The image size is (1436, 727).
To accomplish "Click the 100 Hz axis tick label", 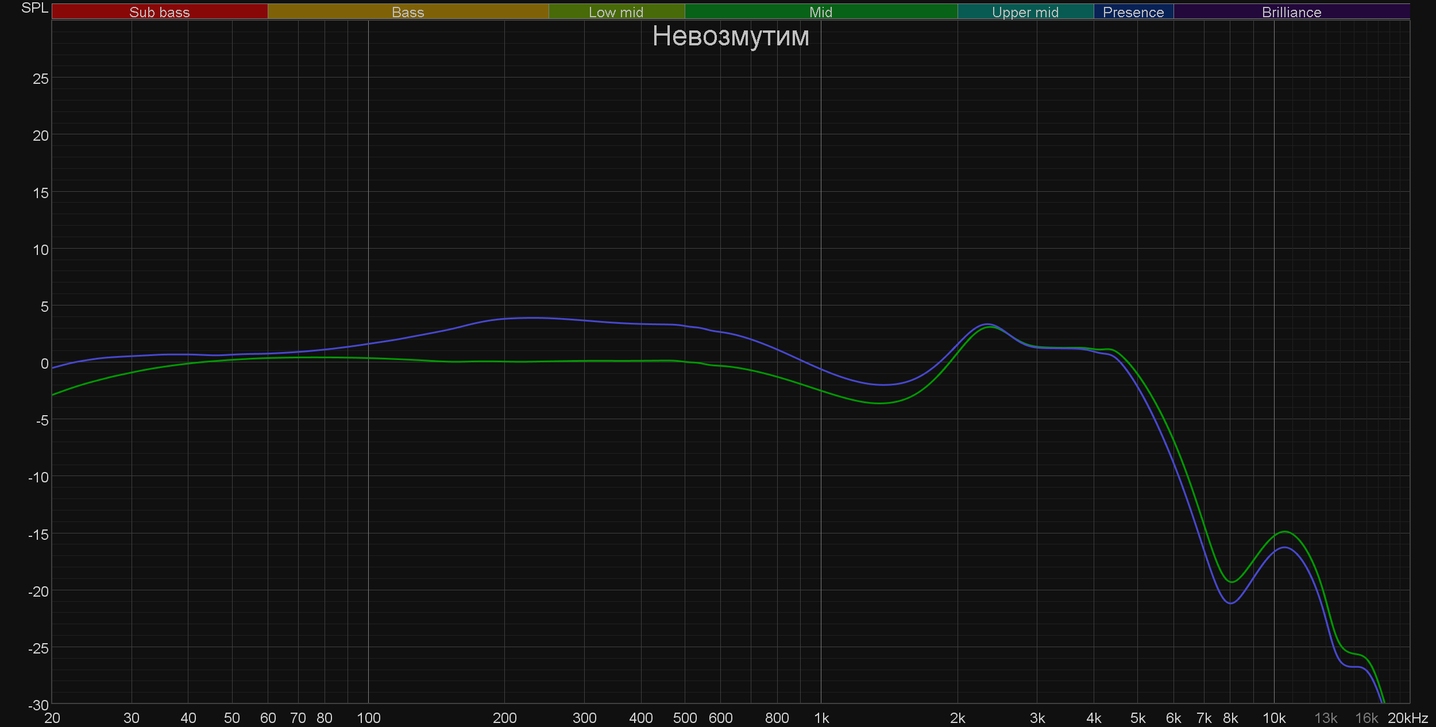I will [368, 718].
